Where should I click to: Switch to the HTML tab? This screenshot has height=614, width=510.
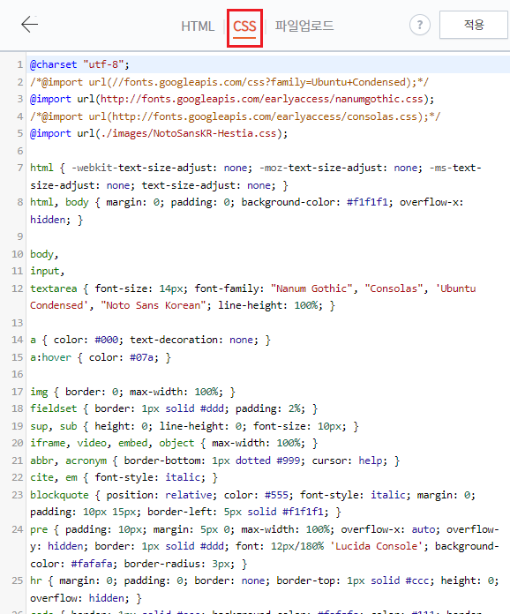(198, 26)
